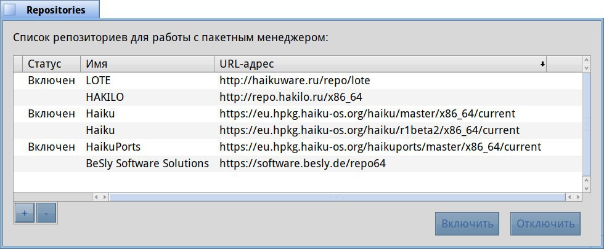Add a repository with plus button
Image resolution: width=604 pixels, height=249 pixels.
(24, 213)
